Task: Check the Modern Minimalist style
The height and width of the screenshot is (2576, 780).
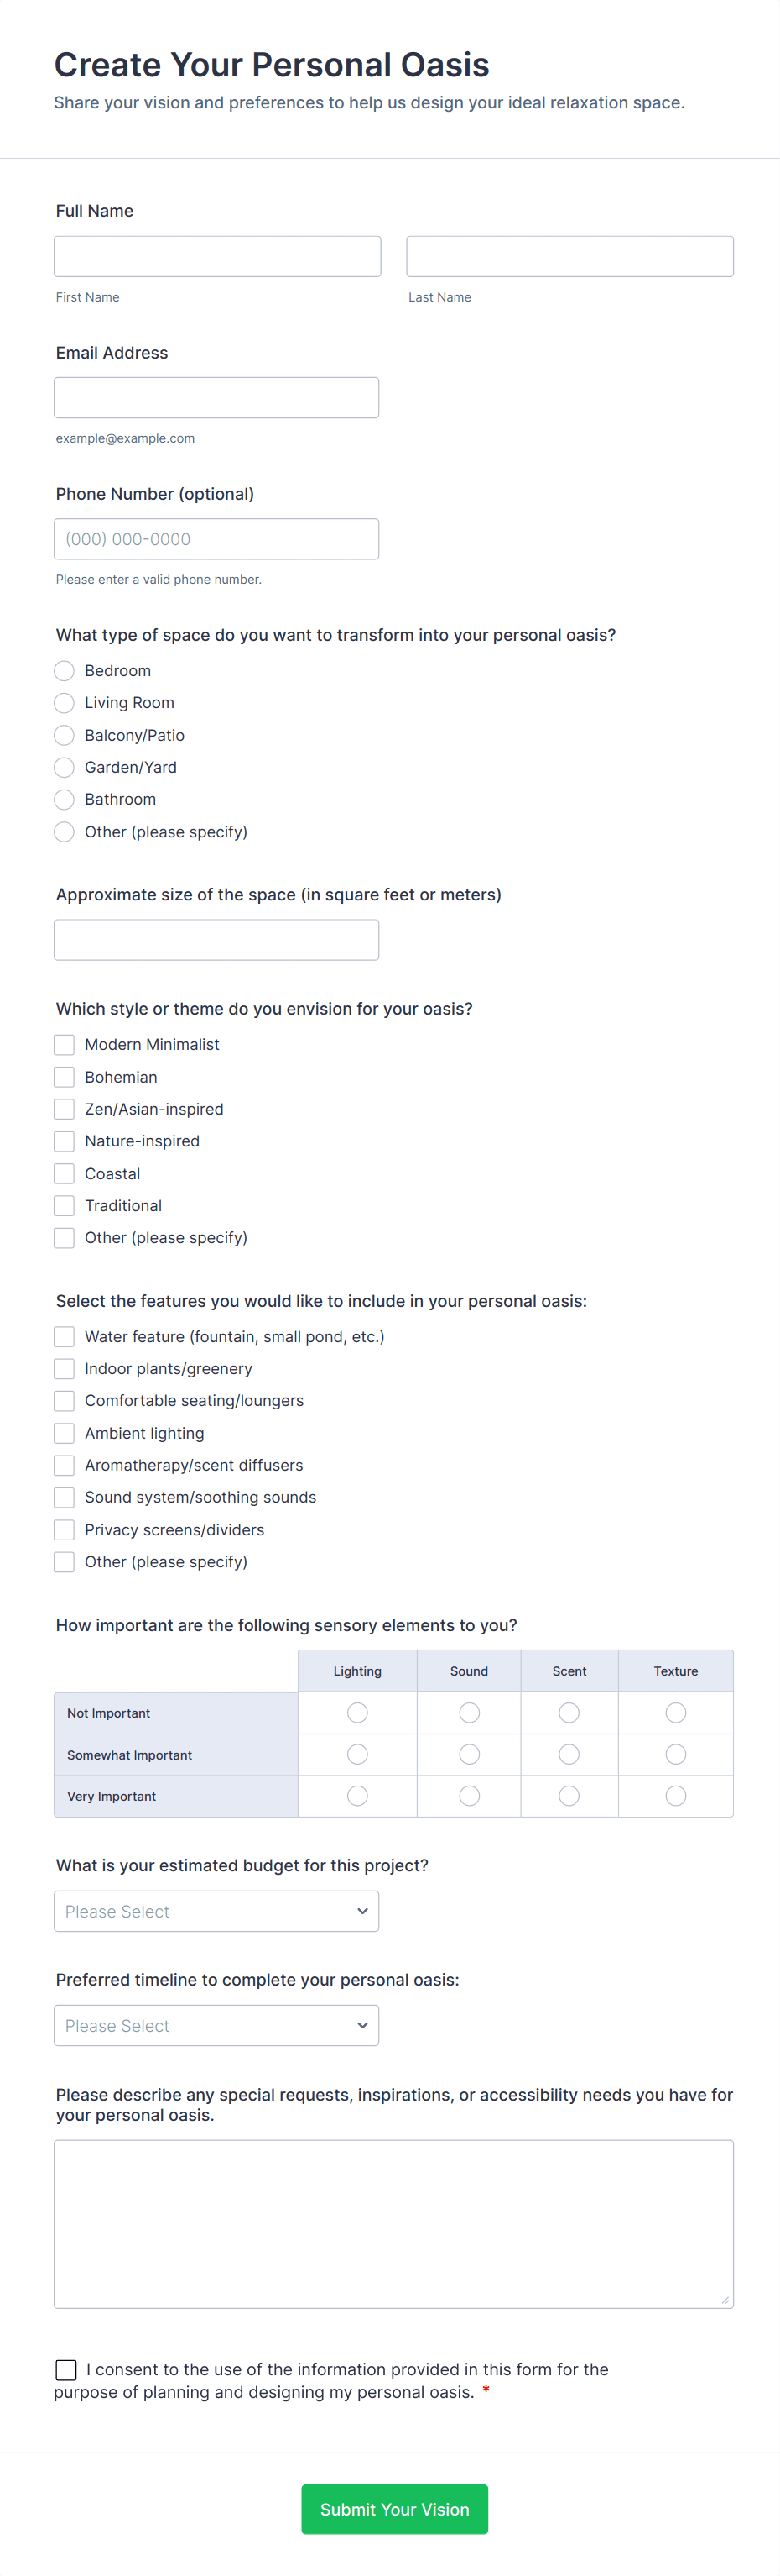Action: point(64,1044)
